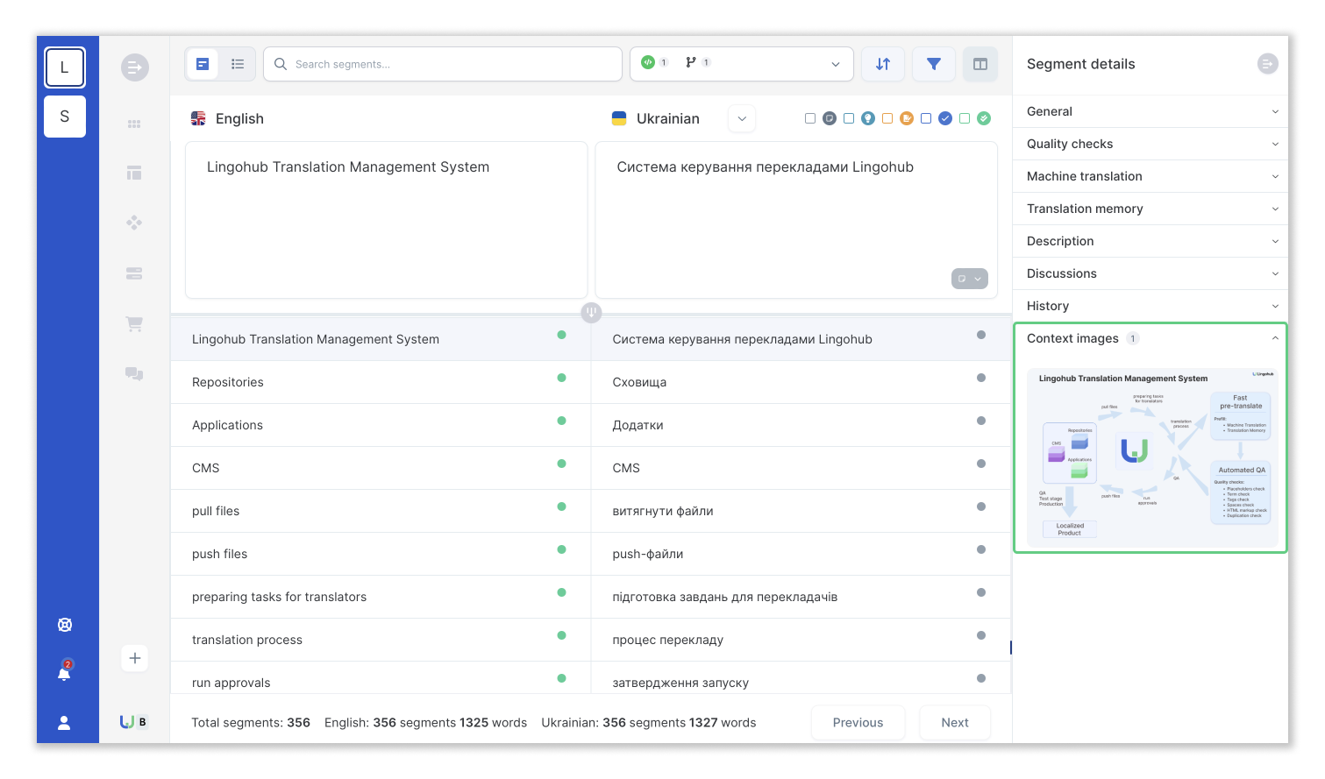Open the user profile icon
This screenshot has height=779, width=1325.
click(64, 723)
